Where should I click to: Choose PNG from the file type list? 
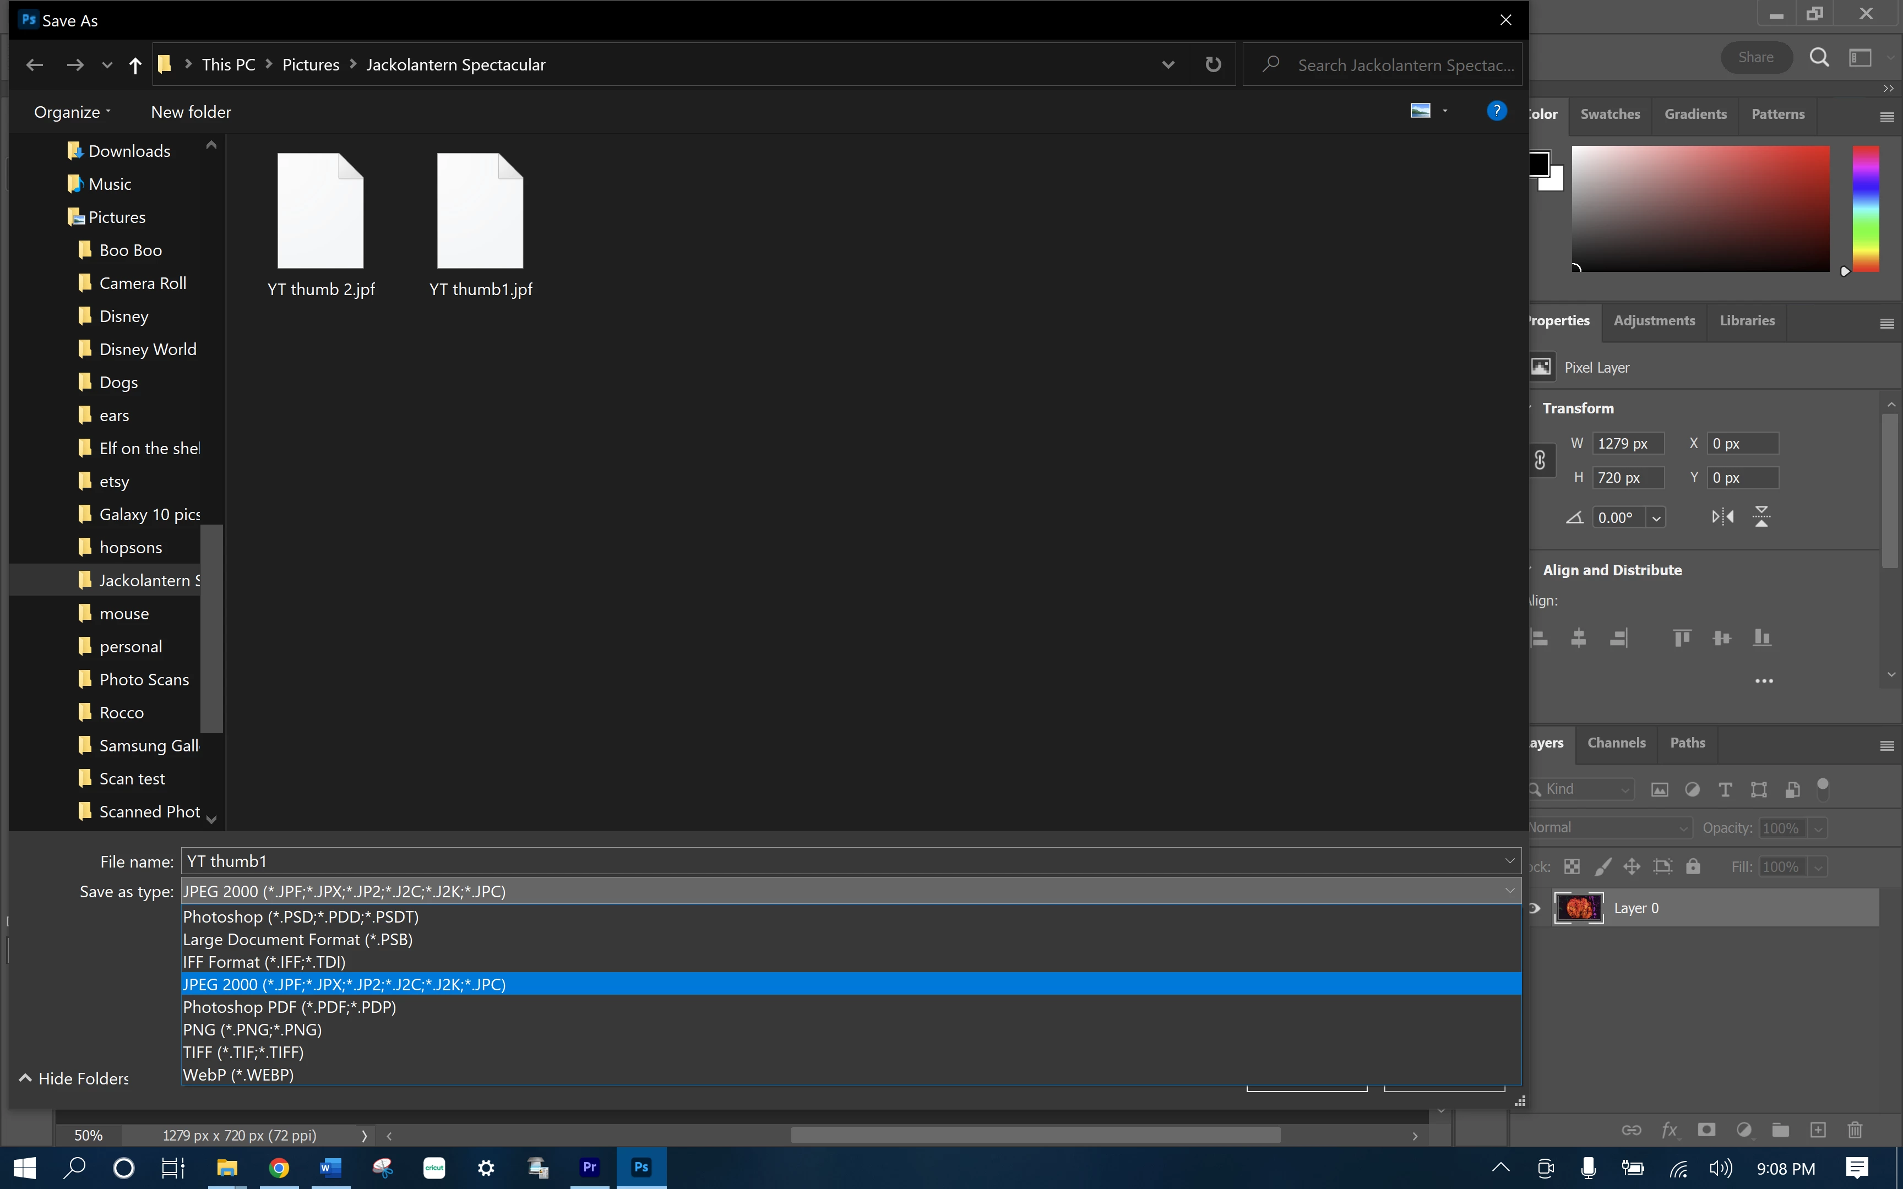252,1029
